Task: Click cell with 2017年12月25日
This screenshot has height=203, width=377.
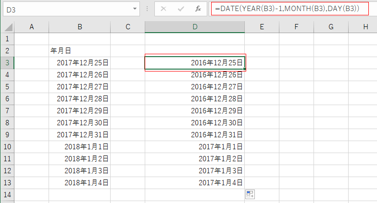Action: [x=80, y=62]
